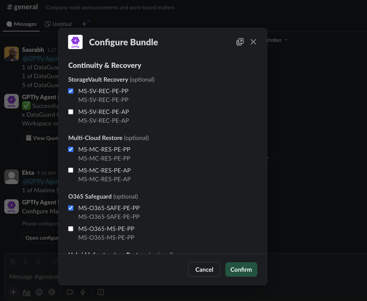367x301 pixels.
Task: Insert a link using the link icon
Action: [55, 261]
